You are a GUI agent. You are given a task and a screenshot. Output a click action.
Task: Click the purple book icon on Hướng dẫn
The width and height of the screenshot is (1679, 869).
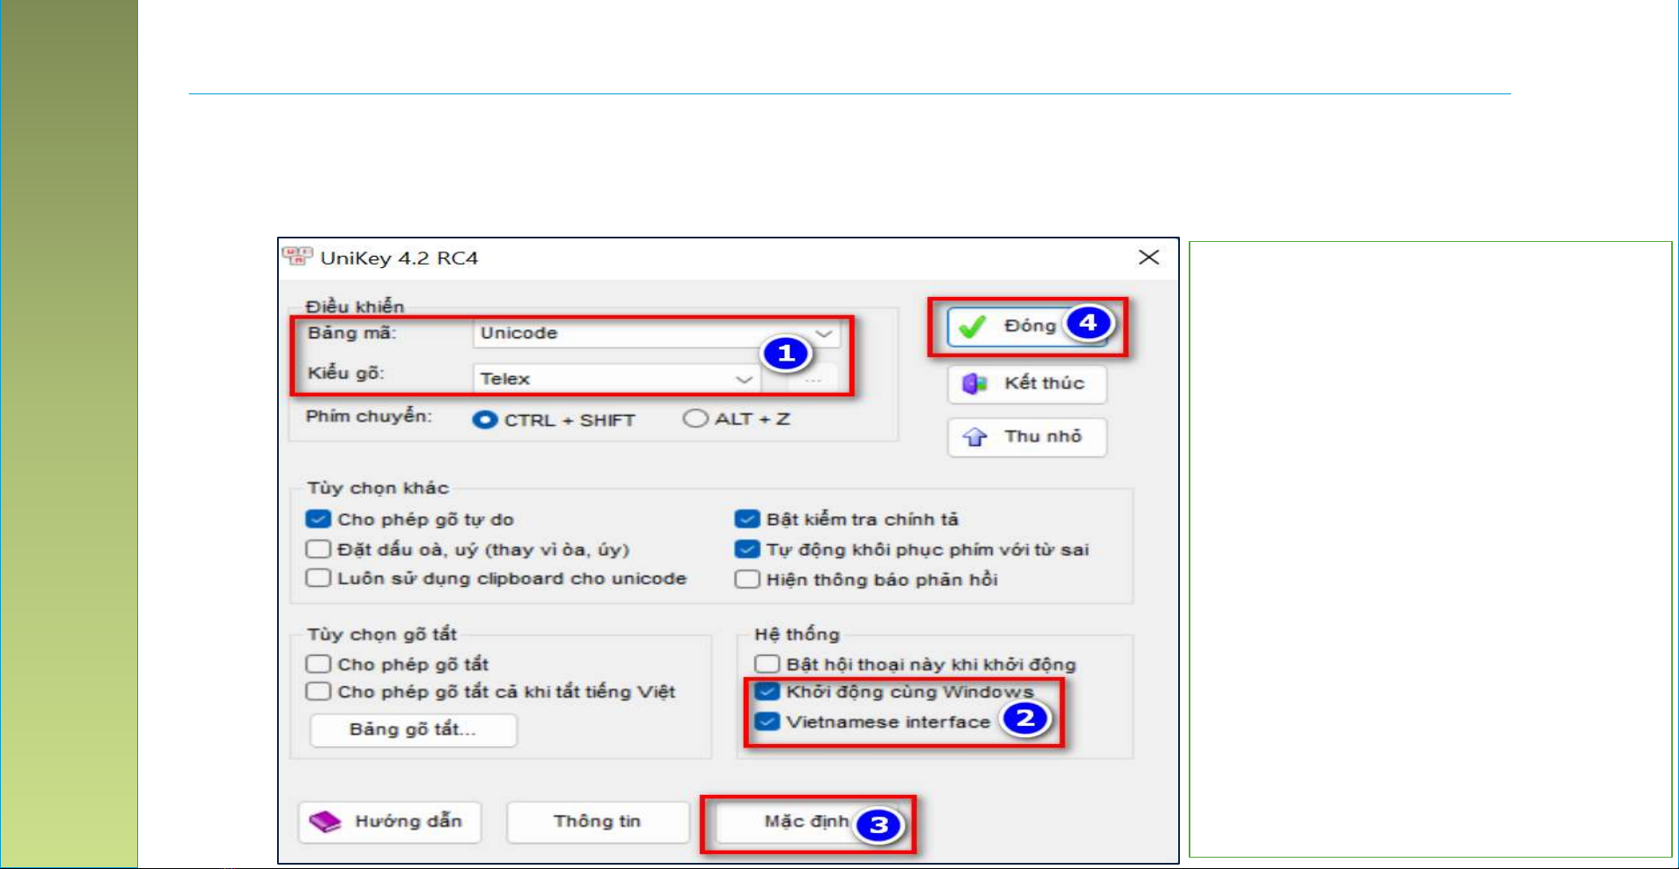pyautogui.click(x=325, y=822)
